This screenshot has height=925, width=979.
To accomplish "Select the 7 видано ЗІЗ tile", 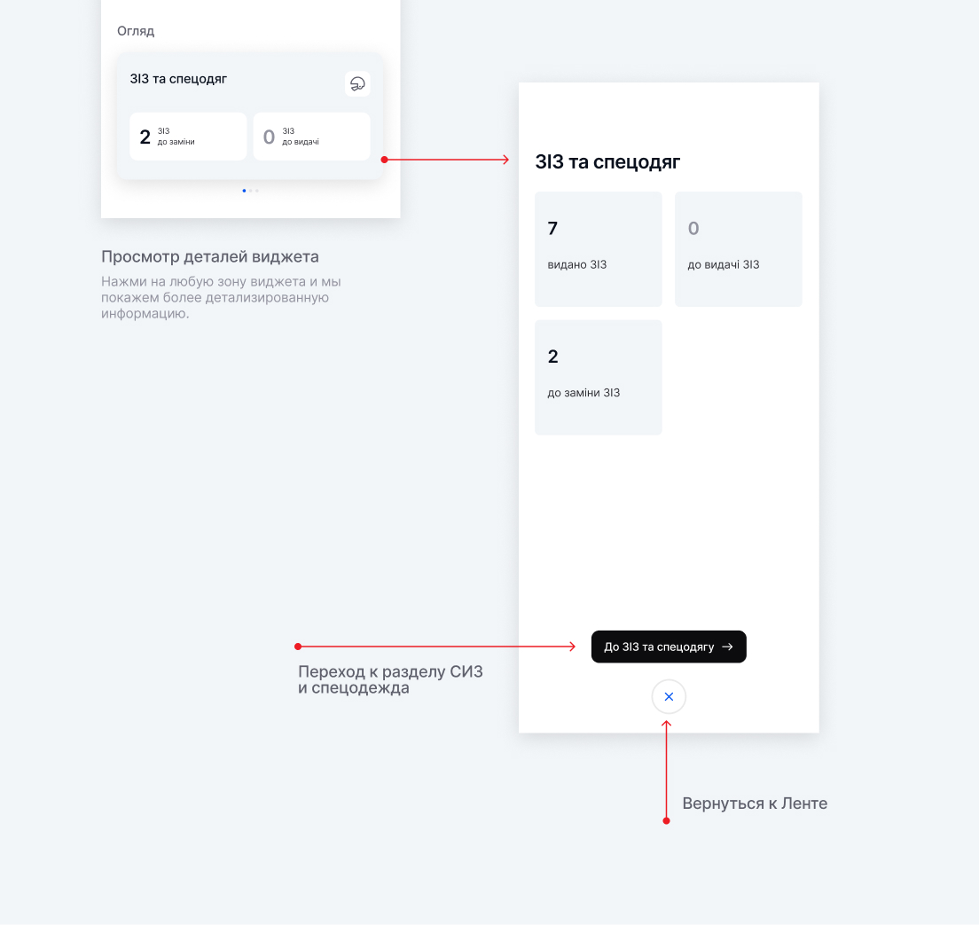I will [599, 249].
